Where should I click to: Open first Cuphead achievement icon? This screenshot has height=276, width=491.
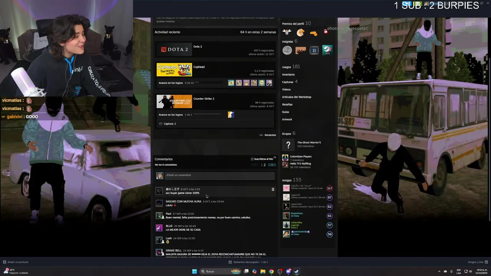pyautogui.click(x=231, y=83)
